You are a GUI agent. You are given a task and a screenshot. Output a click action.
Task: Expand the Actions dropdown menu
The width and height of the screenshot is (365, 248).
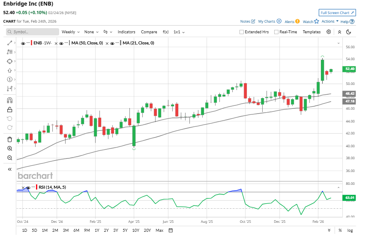click(x=329, y=21)
